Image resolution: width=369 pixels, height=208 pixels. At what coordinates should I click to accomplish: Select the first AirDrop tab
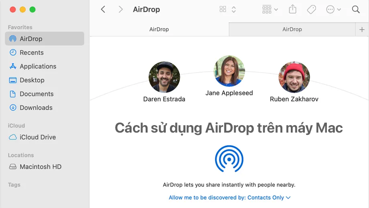click(x=159, y=29)
